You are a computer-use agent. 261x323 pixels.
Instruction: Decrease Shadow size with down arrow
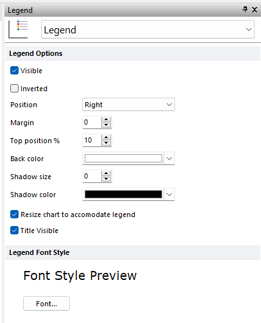106,179
